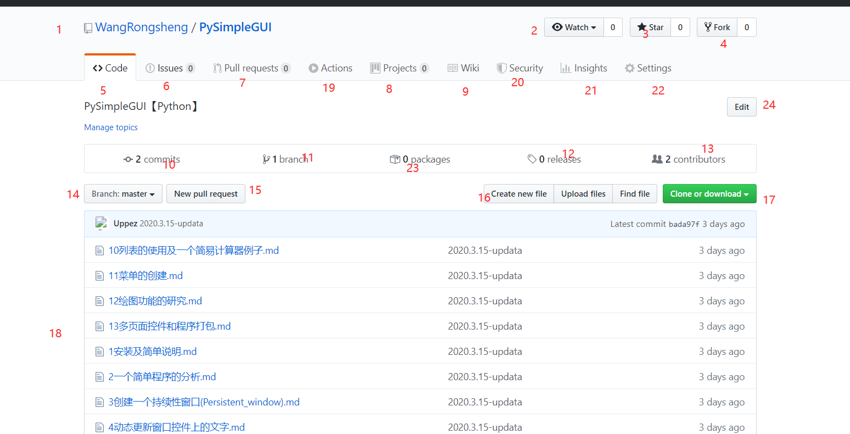Open file 1安装及简单说明.md
Screen dimensions: 850x434
click(153, 352)
